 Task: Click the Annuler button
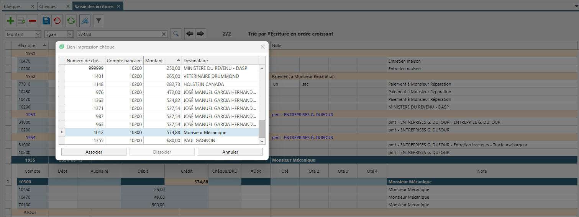point(230,152)
